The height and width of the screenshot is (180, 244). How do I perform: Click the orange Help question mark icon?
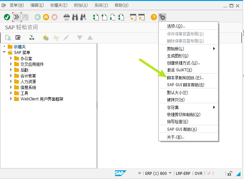(x=154, y=17)
